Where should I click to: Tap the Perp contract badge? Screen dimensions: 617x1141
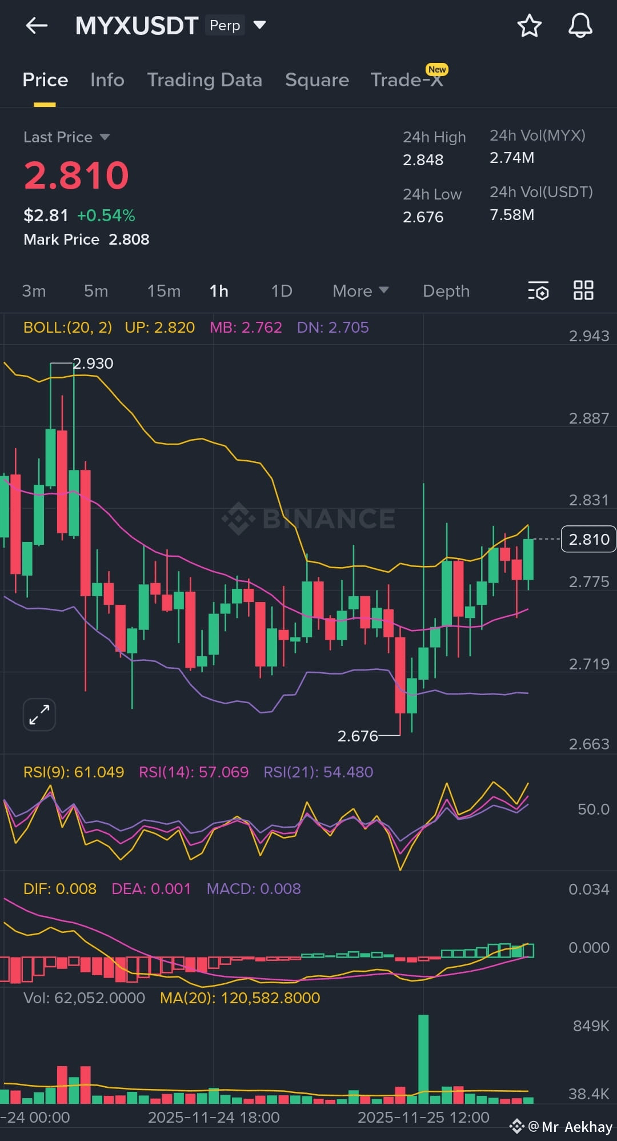pos(225,25)
